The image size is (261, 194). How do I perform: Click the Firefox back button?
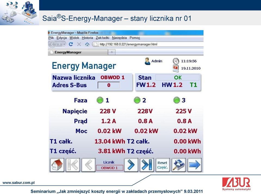(x=52, y=44)
